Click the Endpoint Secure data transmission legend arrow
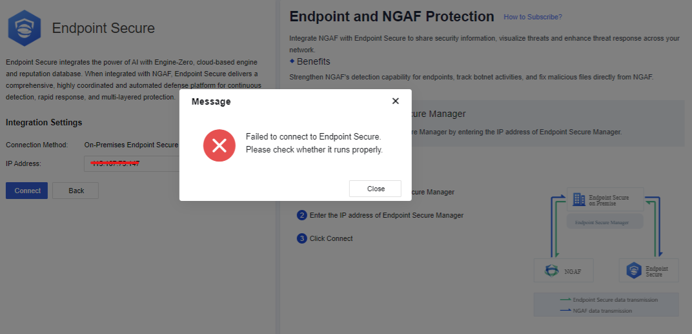Image resolution: width=692 pixels, height=334 pixels. [x=565, y=300]
